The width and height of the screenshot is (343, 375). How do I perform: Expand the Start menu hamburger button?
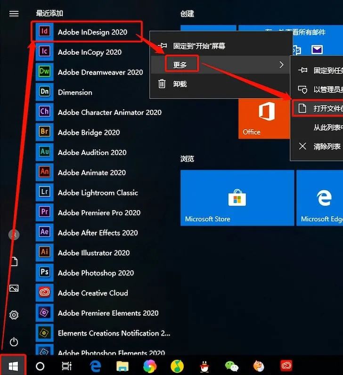pyautogui.click(x=14, y=13)
